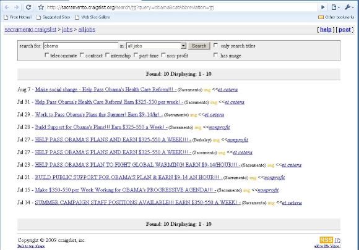Viewport: 359px width, 250px height.
Task: Click et cetera category on Jul 14 row
Action: pos(292,202)
